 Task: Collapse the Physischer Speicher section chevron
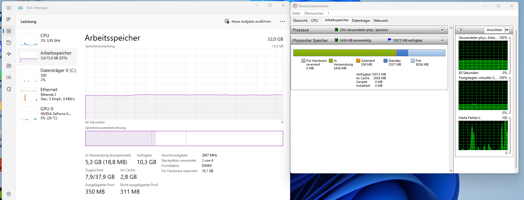point(442,40)
